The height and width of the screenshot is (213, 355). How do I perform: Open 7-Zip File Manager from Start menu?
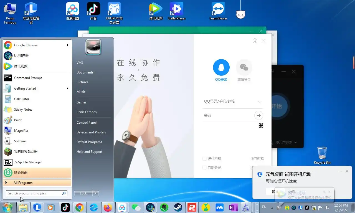coord(37,162)
